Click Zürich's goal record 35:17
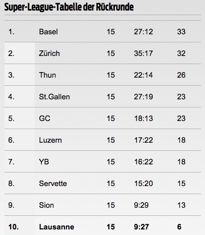This screenshot has height=235, width=205. tap(144, 53)
